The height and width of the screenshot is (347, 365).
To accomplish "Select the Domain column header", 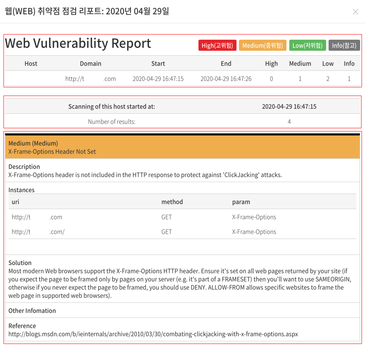I will 90,63.
